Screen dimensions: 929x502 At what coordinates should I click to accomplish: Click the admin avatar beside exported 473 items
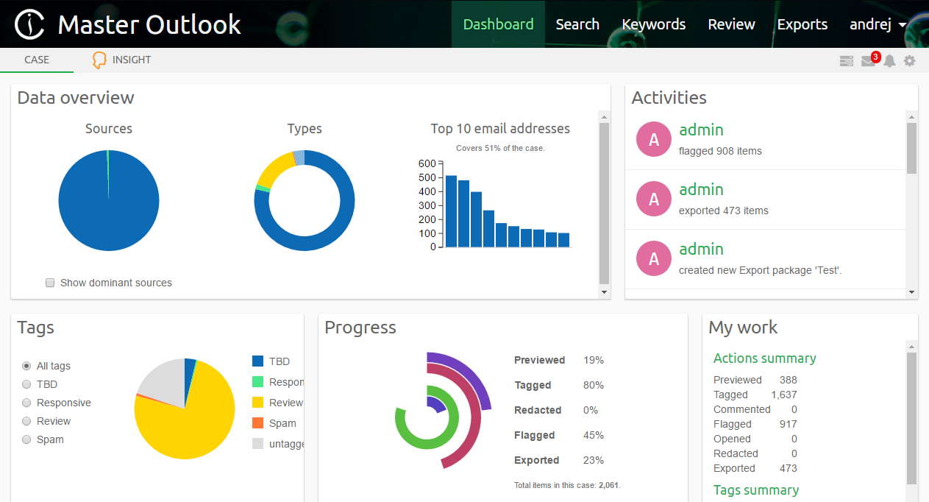point(654,199)
